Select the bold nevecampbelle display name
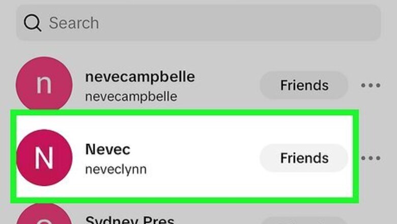 (140, 77)
